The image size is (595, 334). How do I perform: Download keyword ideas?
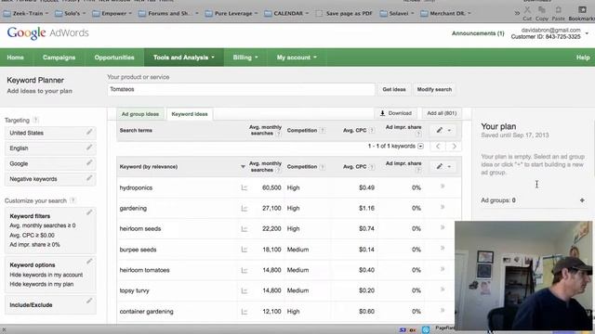click(396, 113)
